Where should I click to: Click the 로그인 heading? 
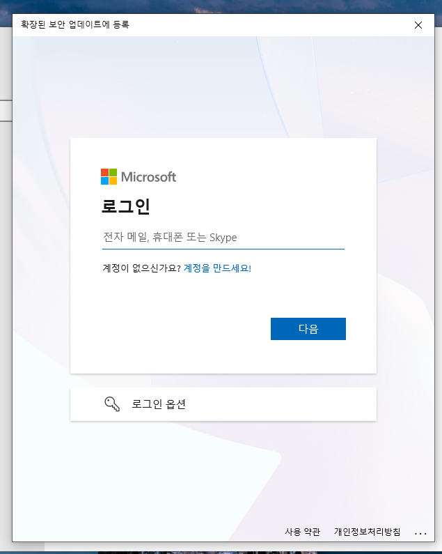click(x=126, y=207)
